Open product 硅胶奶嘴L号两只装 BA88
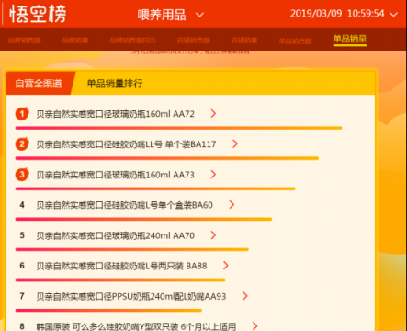407x331 pixels. coord(121,266)
